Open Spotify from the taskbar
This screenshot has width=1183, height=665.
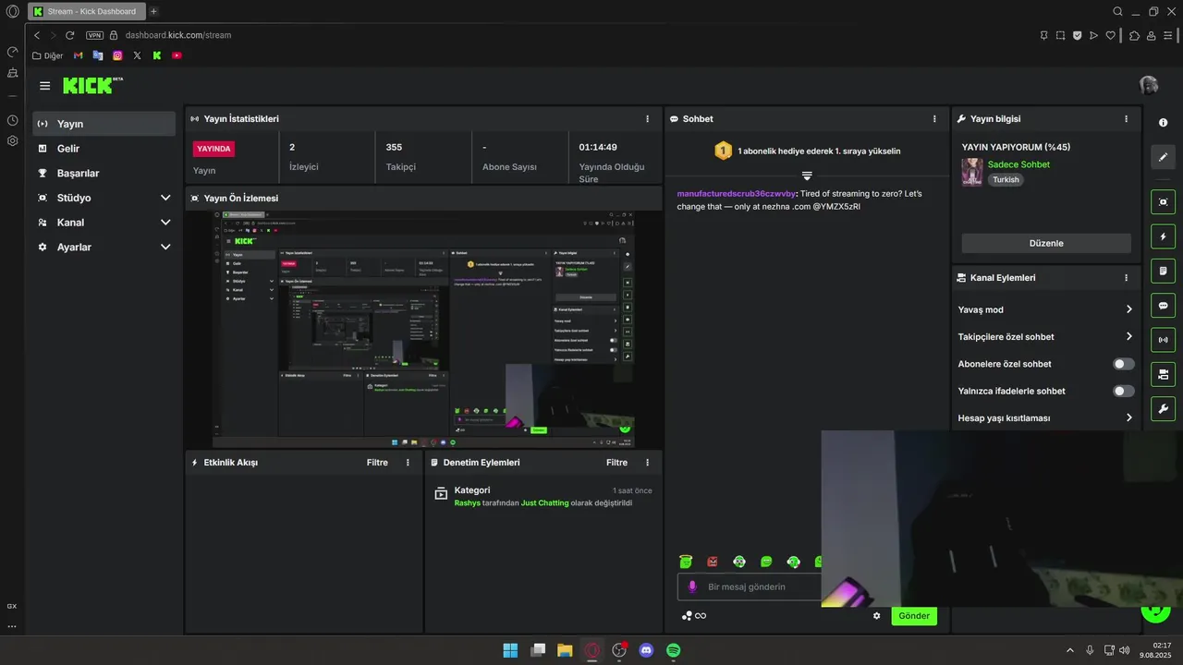pyautogui.click(x=674, y=650)
